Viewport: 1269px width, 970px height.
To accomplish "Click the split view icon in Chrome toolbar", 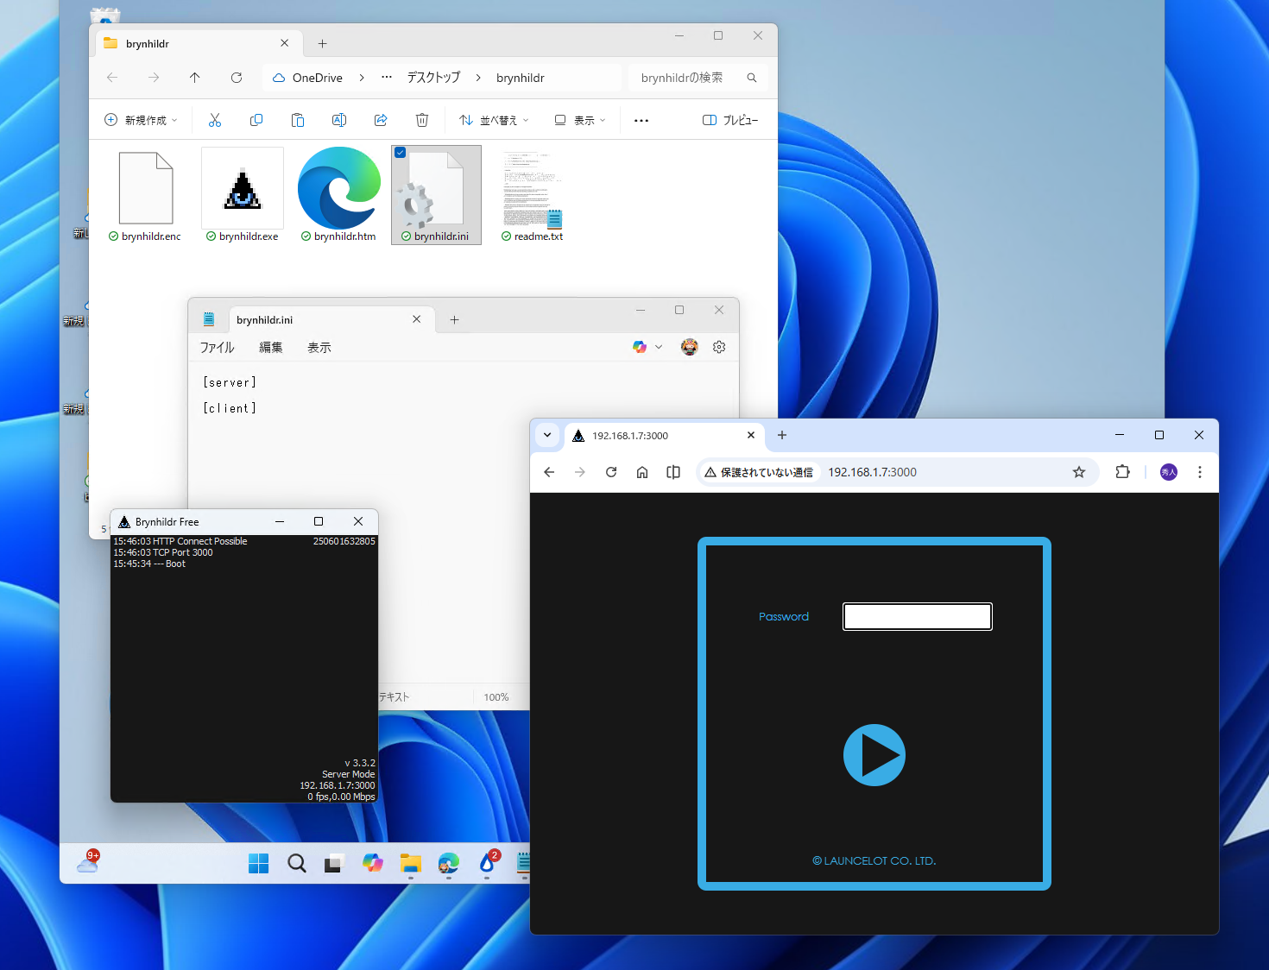I will tap(673, 472).
